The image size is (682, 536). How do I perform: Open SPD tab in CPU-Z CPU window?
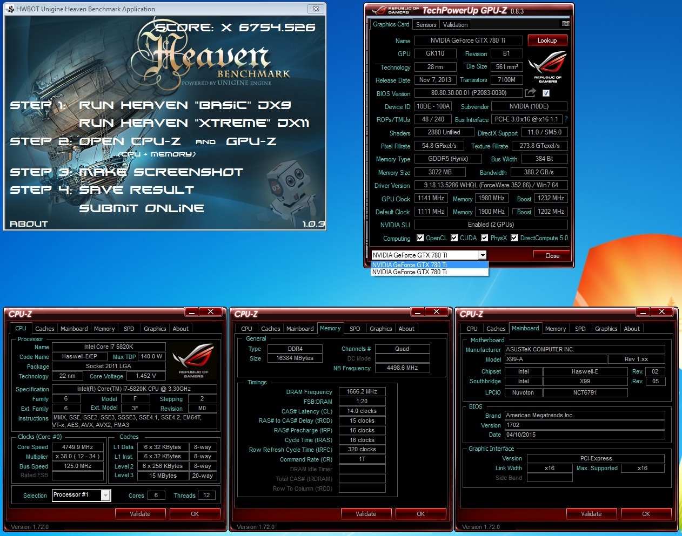click(x=129, y=329)
